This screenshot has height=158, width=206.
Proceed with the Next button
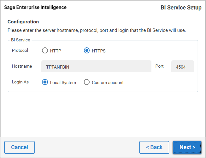(x=187, y=147)
